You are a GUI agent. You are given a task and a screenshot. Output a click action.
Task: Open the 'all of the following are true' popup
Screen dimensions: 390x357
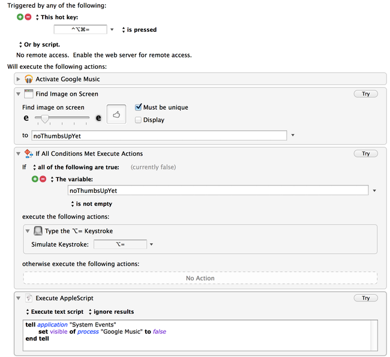tap(74, 167)
